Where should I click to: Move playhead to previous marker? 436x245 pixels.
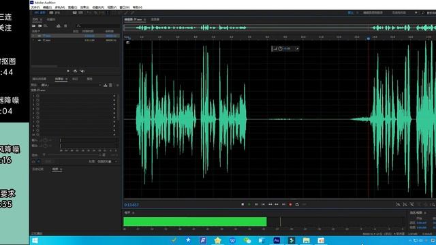tap(263, 204)
